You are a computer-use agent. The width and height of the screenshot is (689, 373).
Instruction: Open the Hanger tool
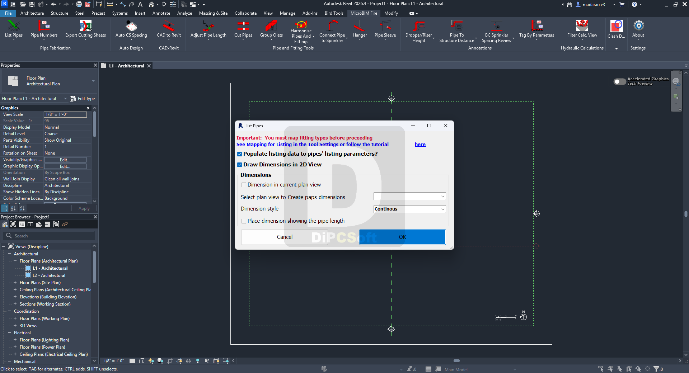[x=360, y=29]
